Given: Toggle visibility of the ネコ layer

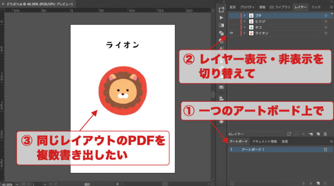Looking at the screenshot, I should pyautogui.click(x=231, y=27).
